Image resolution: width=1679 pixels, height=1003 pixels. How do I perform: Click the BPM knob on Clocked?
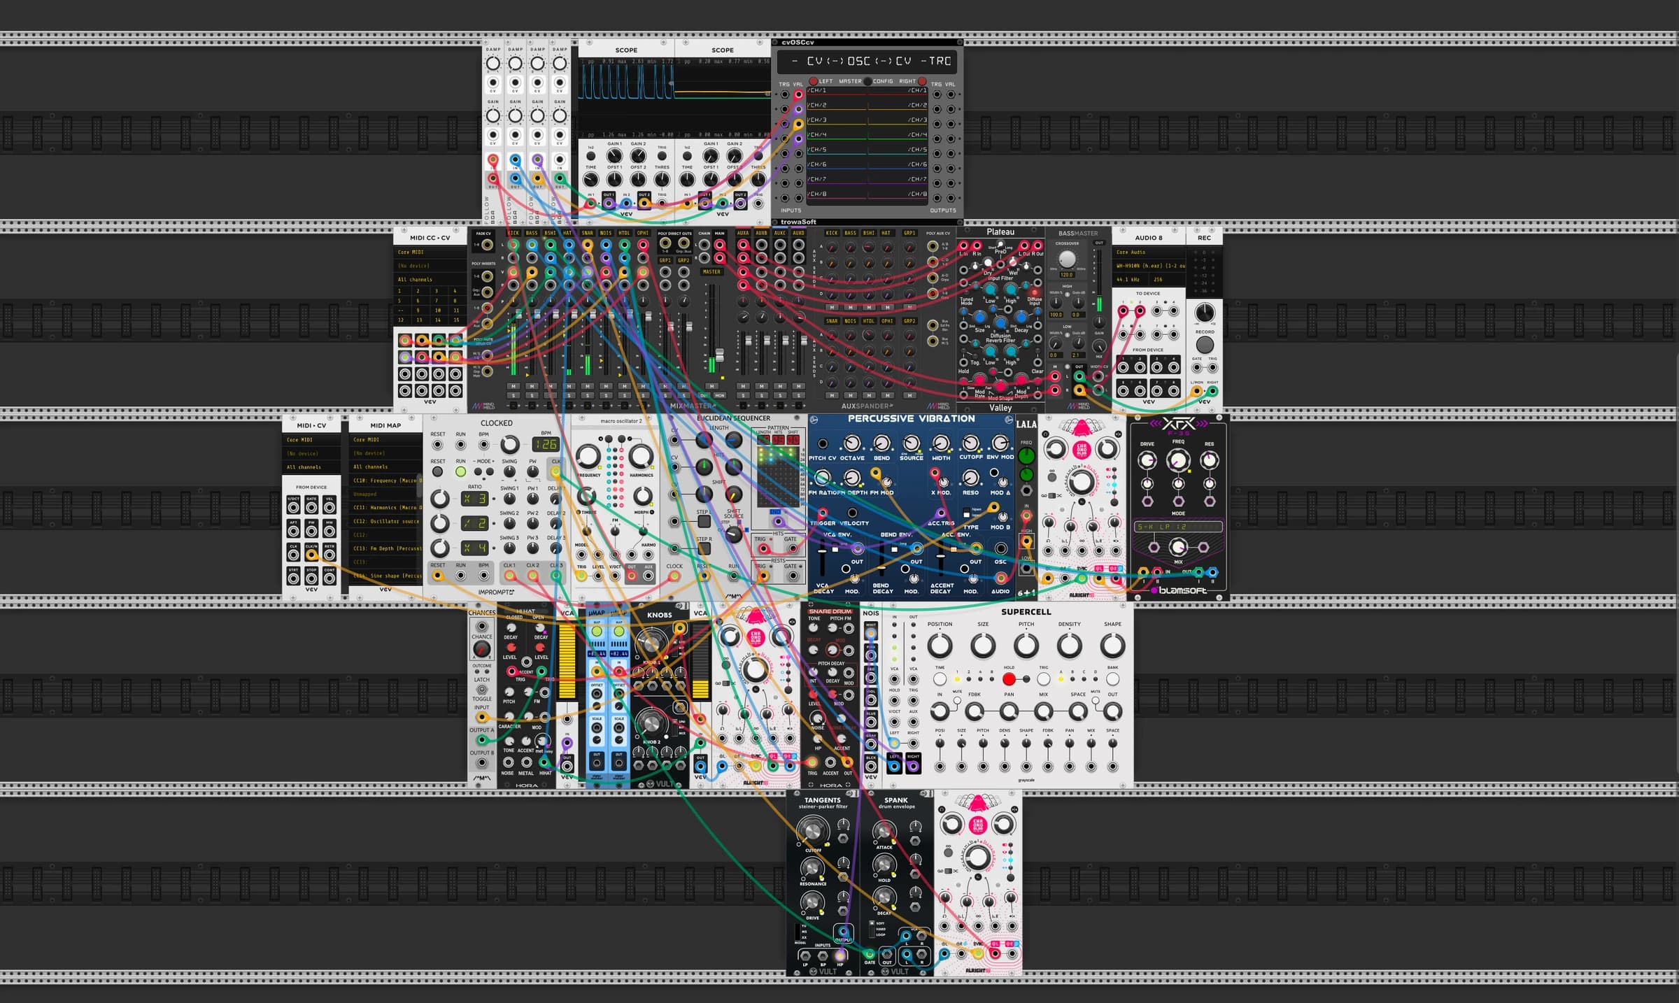pos(510,444)
